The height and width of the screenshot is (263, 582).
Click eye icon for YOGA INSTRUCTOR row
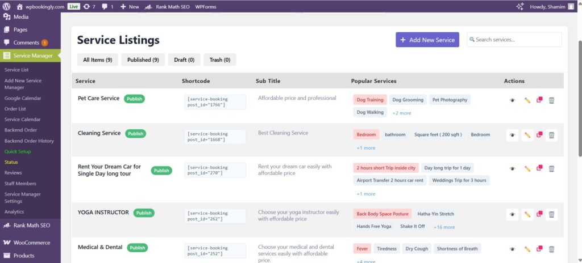coord(512,214)
